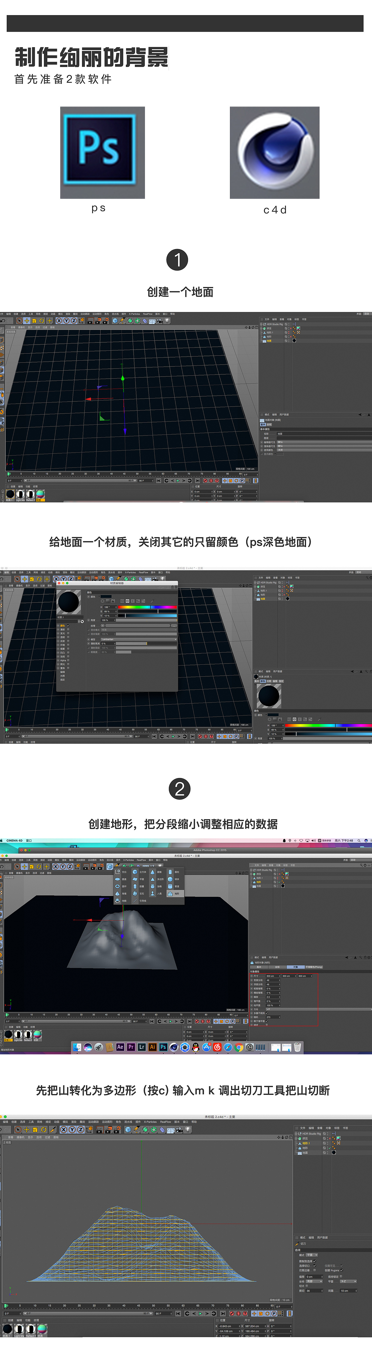Open knife 模式 dropdown set to 平面
Image resolution: width=372 pixels, height=1348 pixels.
(312, 1255)
